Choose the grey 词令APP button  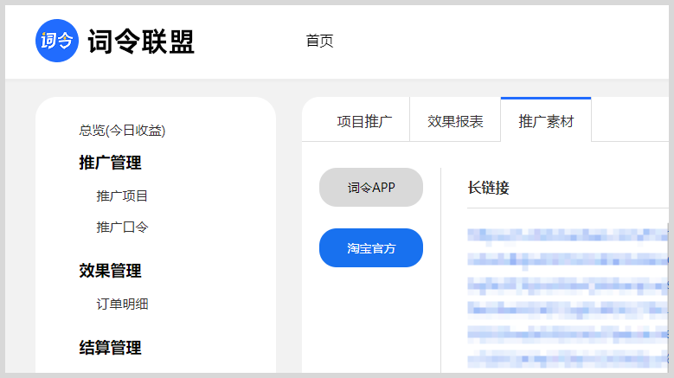(371, 188)
